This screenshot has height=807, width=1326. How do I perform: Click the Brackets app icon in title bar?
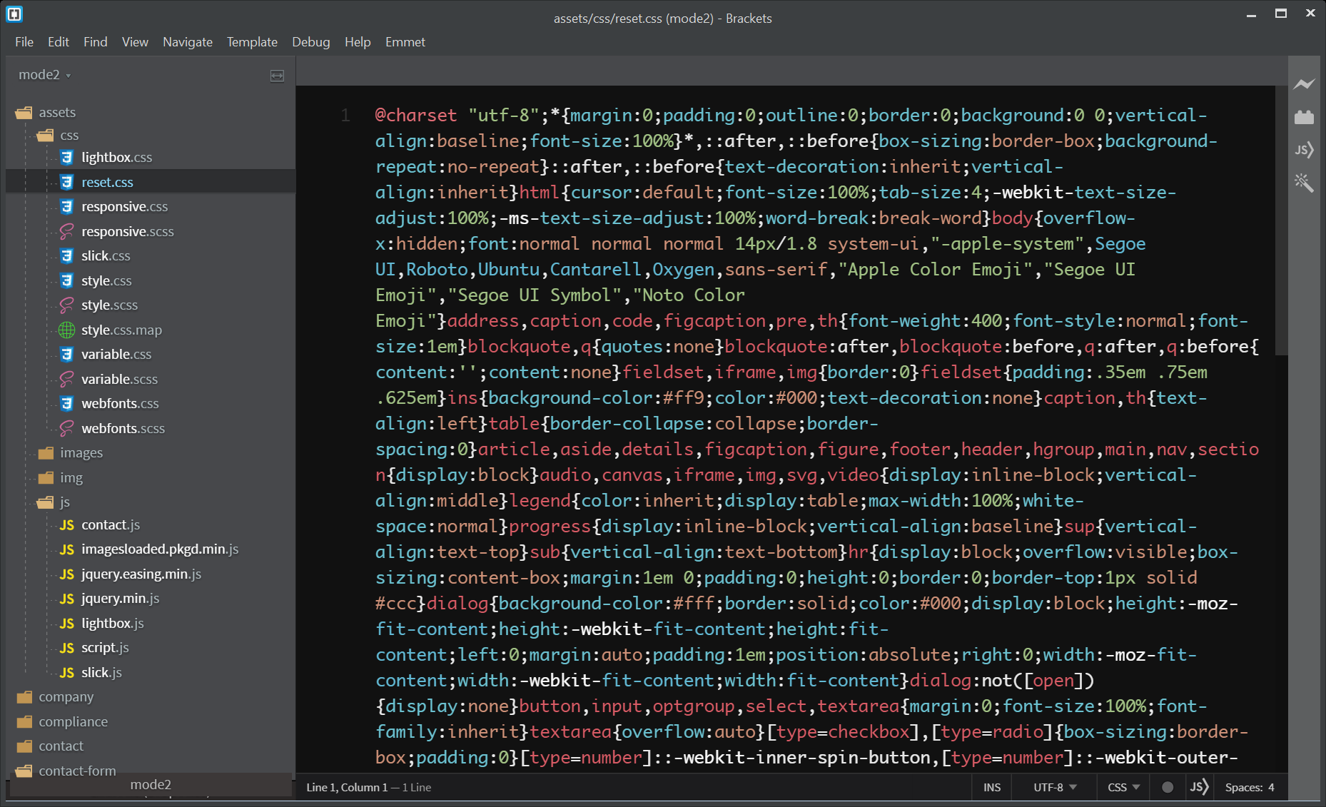tap(14, 14)
